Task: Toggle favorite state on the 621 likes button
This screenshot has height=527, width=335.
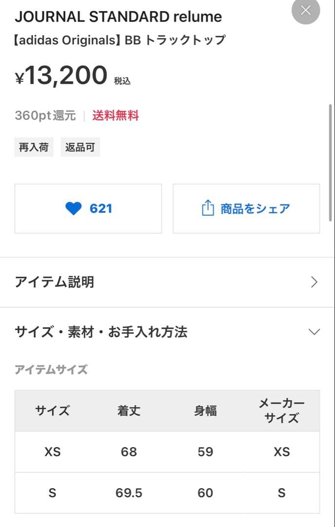Action: [x=88, y=208]
